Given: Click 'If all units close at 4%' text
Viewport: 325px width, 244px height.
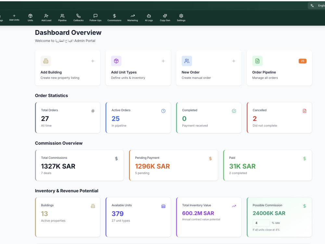Looking at the screenshot, I should (266, 230).
